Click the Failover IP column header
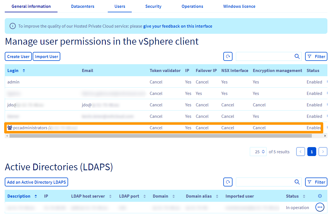Image resolution: width=333 pixels, height=218 pixels. point(206,71)
